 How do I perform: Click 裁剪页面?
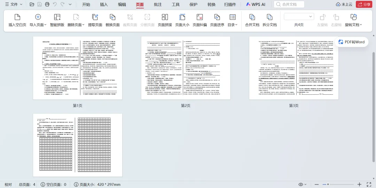[x=130, y=21]
